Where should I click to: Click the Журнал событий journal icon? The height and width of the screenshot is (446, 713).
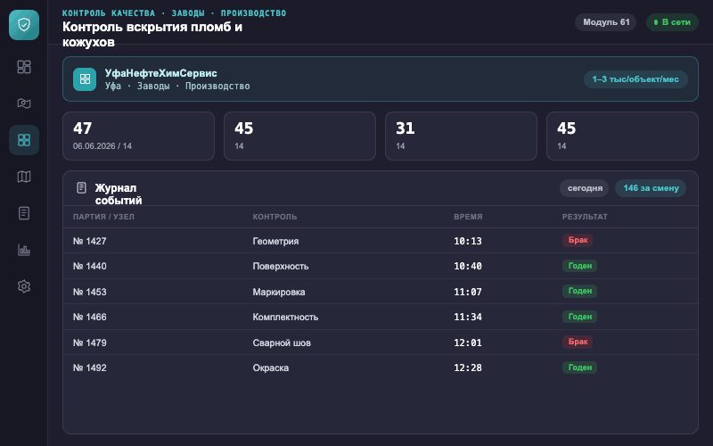pos(81,187)
